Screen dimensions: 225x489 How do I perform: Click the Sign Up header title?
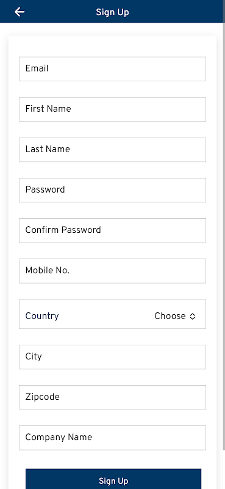pos(112,12)
